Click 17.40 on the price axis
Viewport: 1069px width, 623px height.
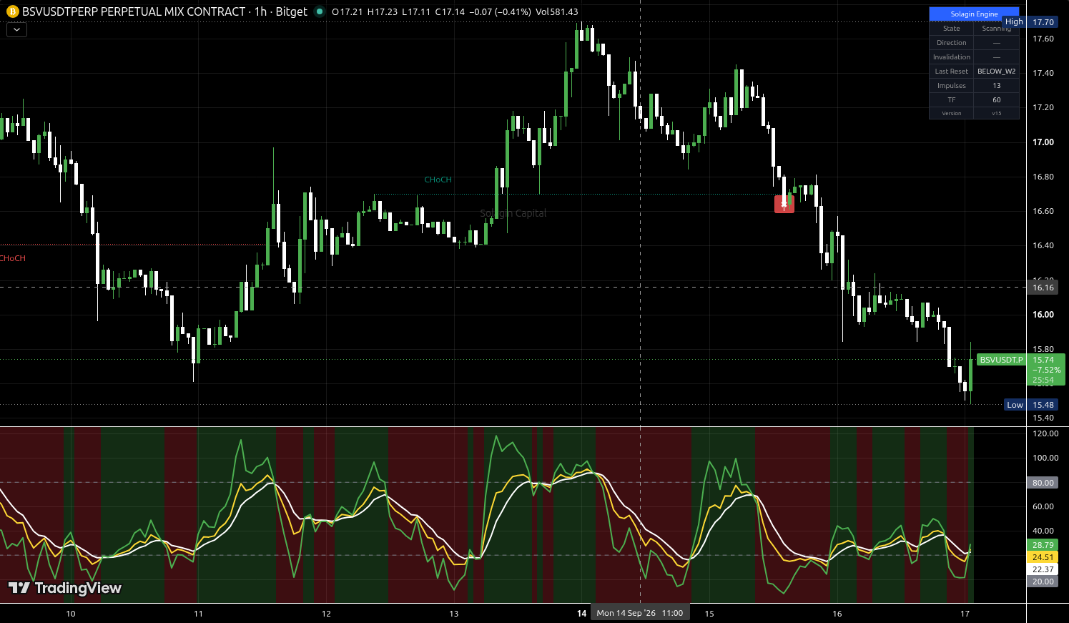[1043, 73]
